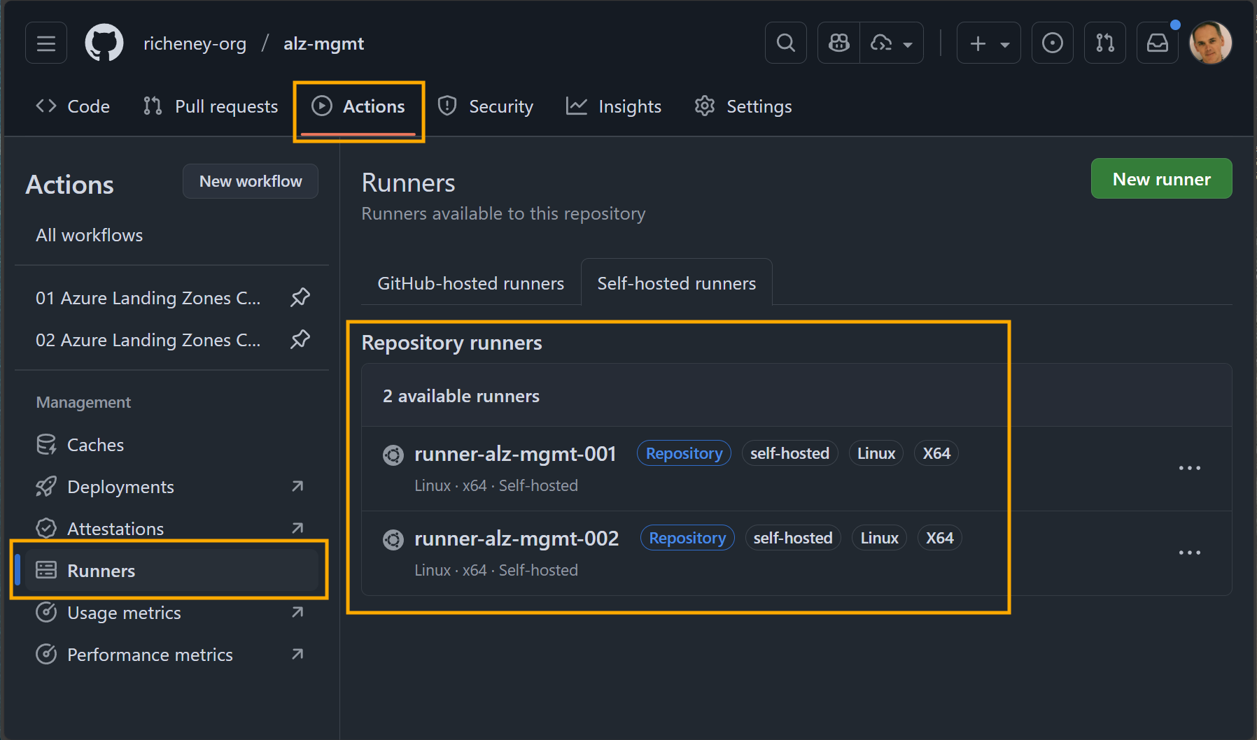This screenshot has height=740, width=1257.
Task: Select Caches under Management
Action: coord(95,444)
